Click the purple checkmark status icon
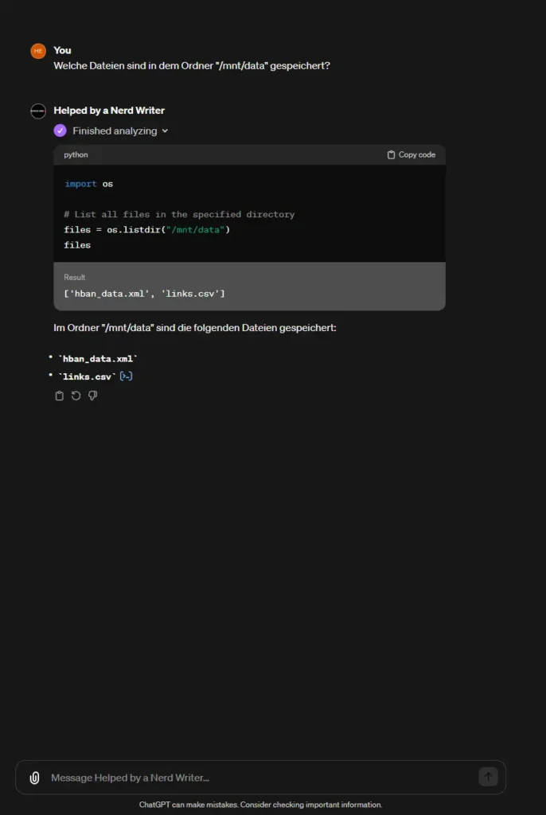 [60, 131]
